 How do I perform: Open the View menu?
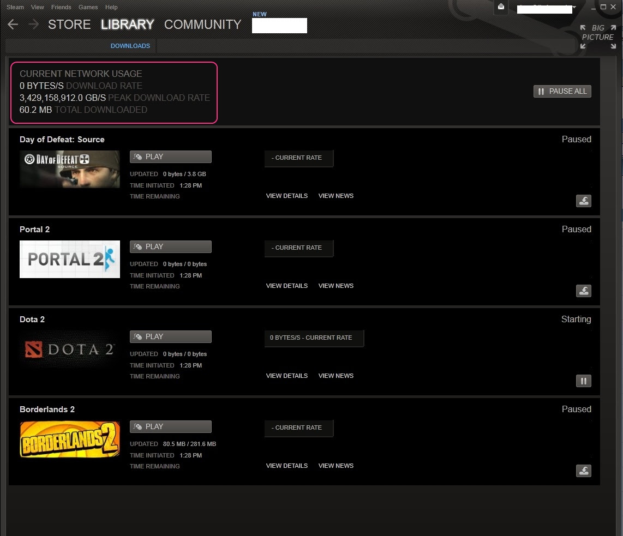(37, 7)
